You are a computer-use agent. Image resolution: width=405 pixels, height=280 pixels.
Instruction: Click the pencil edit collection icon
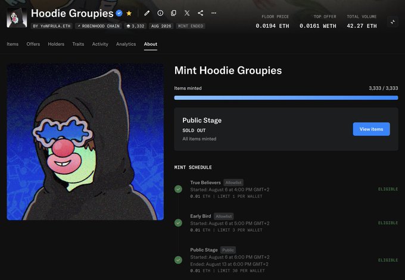(147, 13)
